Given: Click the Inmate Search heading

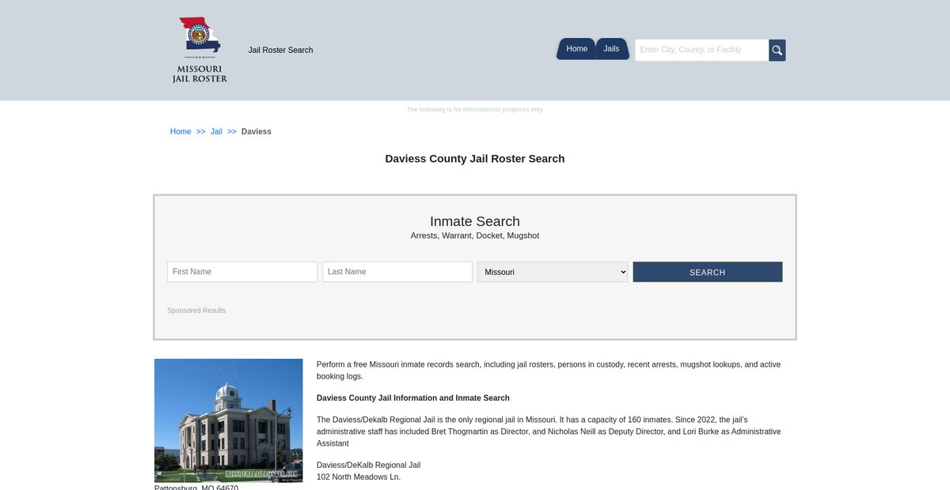Looking at the screenshot, I should click(475, 221).
